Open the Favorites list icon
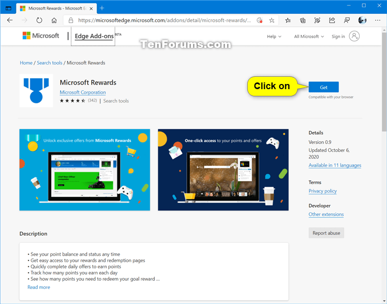This screenshot has width=387, height=304. (288, 20)
